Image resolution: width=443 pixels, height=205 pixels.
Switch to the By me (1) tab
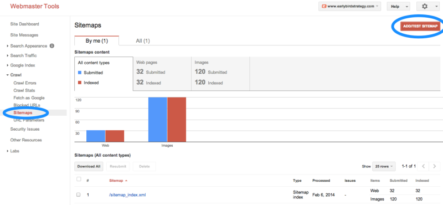pyautogui.click(x=96, y=40)
